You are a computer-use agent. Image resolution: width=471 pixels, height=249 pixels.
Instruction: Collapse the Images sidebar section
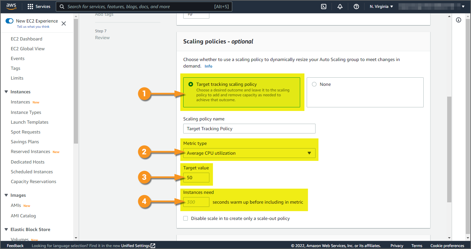(x=6, y=195)
